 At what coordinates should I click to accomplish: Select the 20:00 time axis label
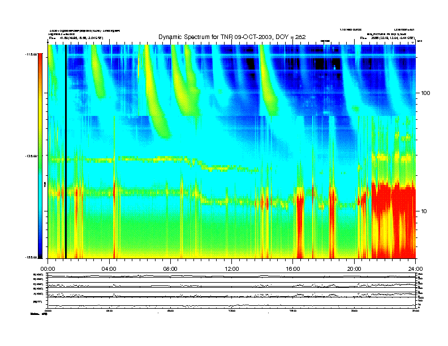click(x=354, y=269)
